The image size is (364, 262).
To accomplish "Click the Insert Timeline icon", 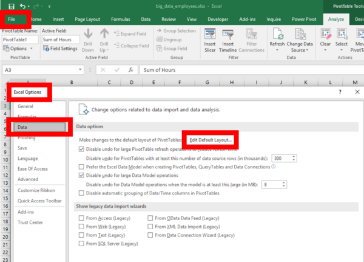I will click(227, 34).
